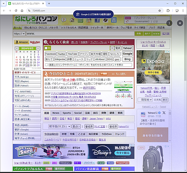Click the www. URL input field
Viewport: 187px width, 173px height.
tap(80, 34)
